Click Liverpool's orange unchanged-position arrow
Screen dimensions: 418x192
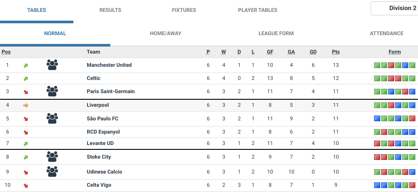click(x=25, y=105)
